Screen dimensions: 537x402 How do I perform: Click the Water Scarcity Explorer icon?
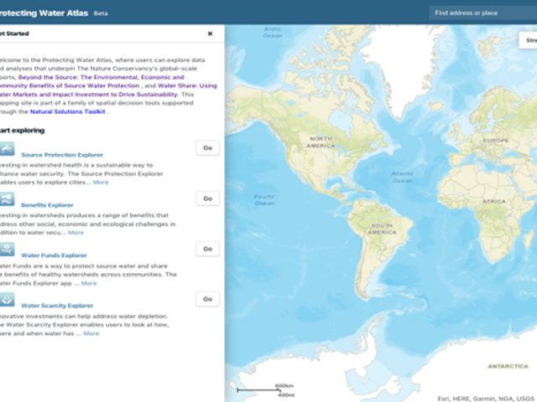7,300
